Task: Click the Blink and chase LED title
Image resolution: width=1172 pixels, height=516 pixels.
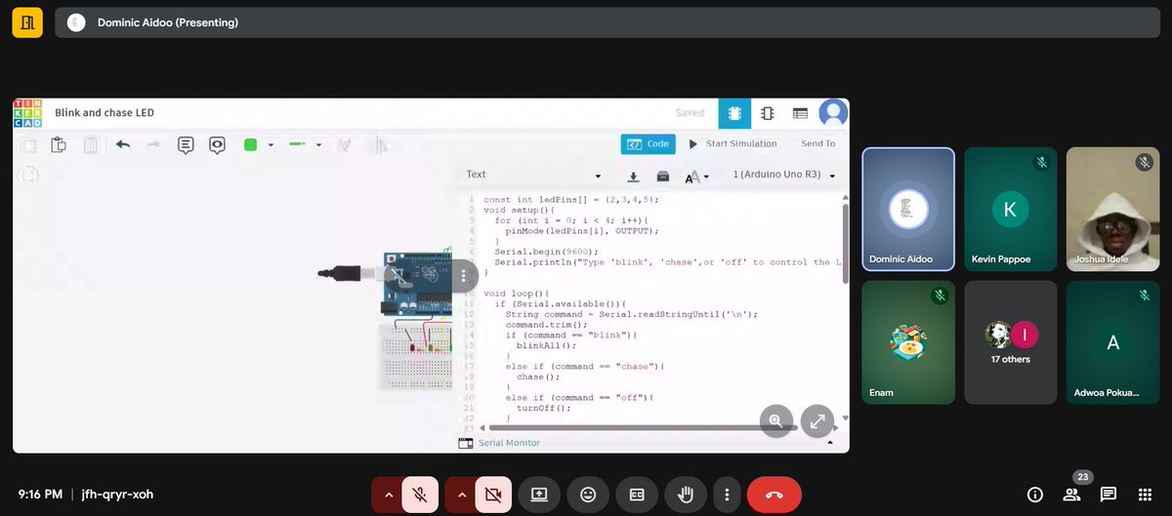Action: pos(105,113)
